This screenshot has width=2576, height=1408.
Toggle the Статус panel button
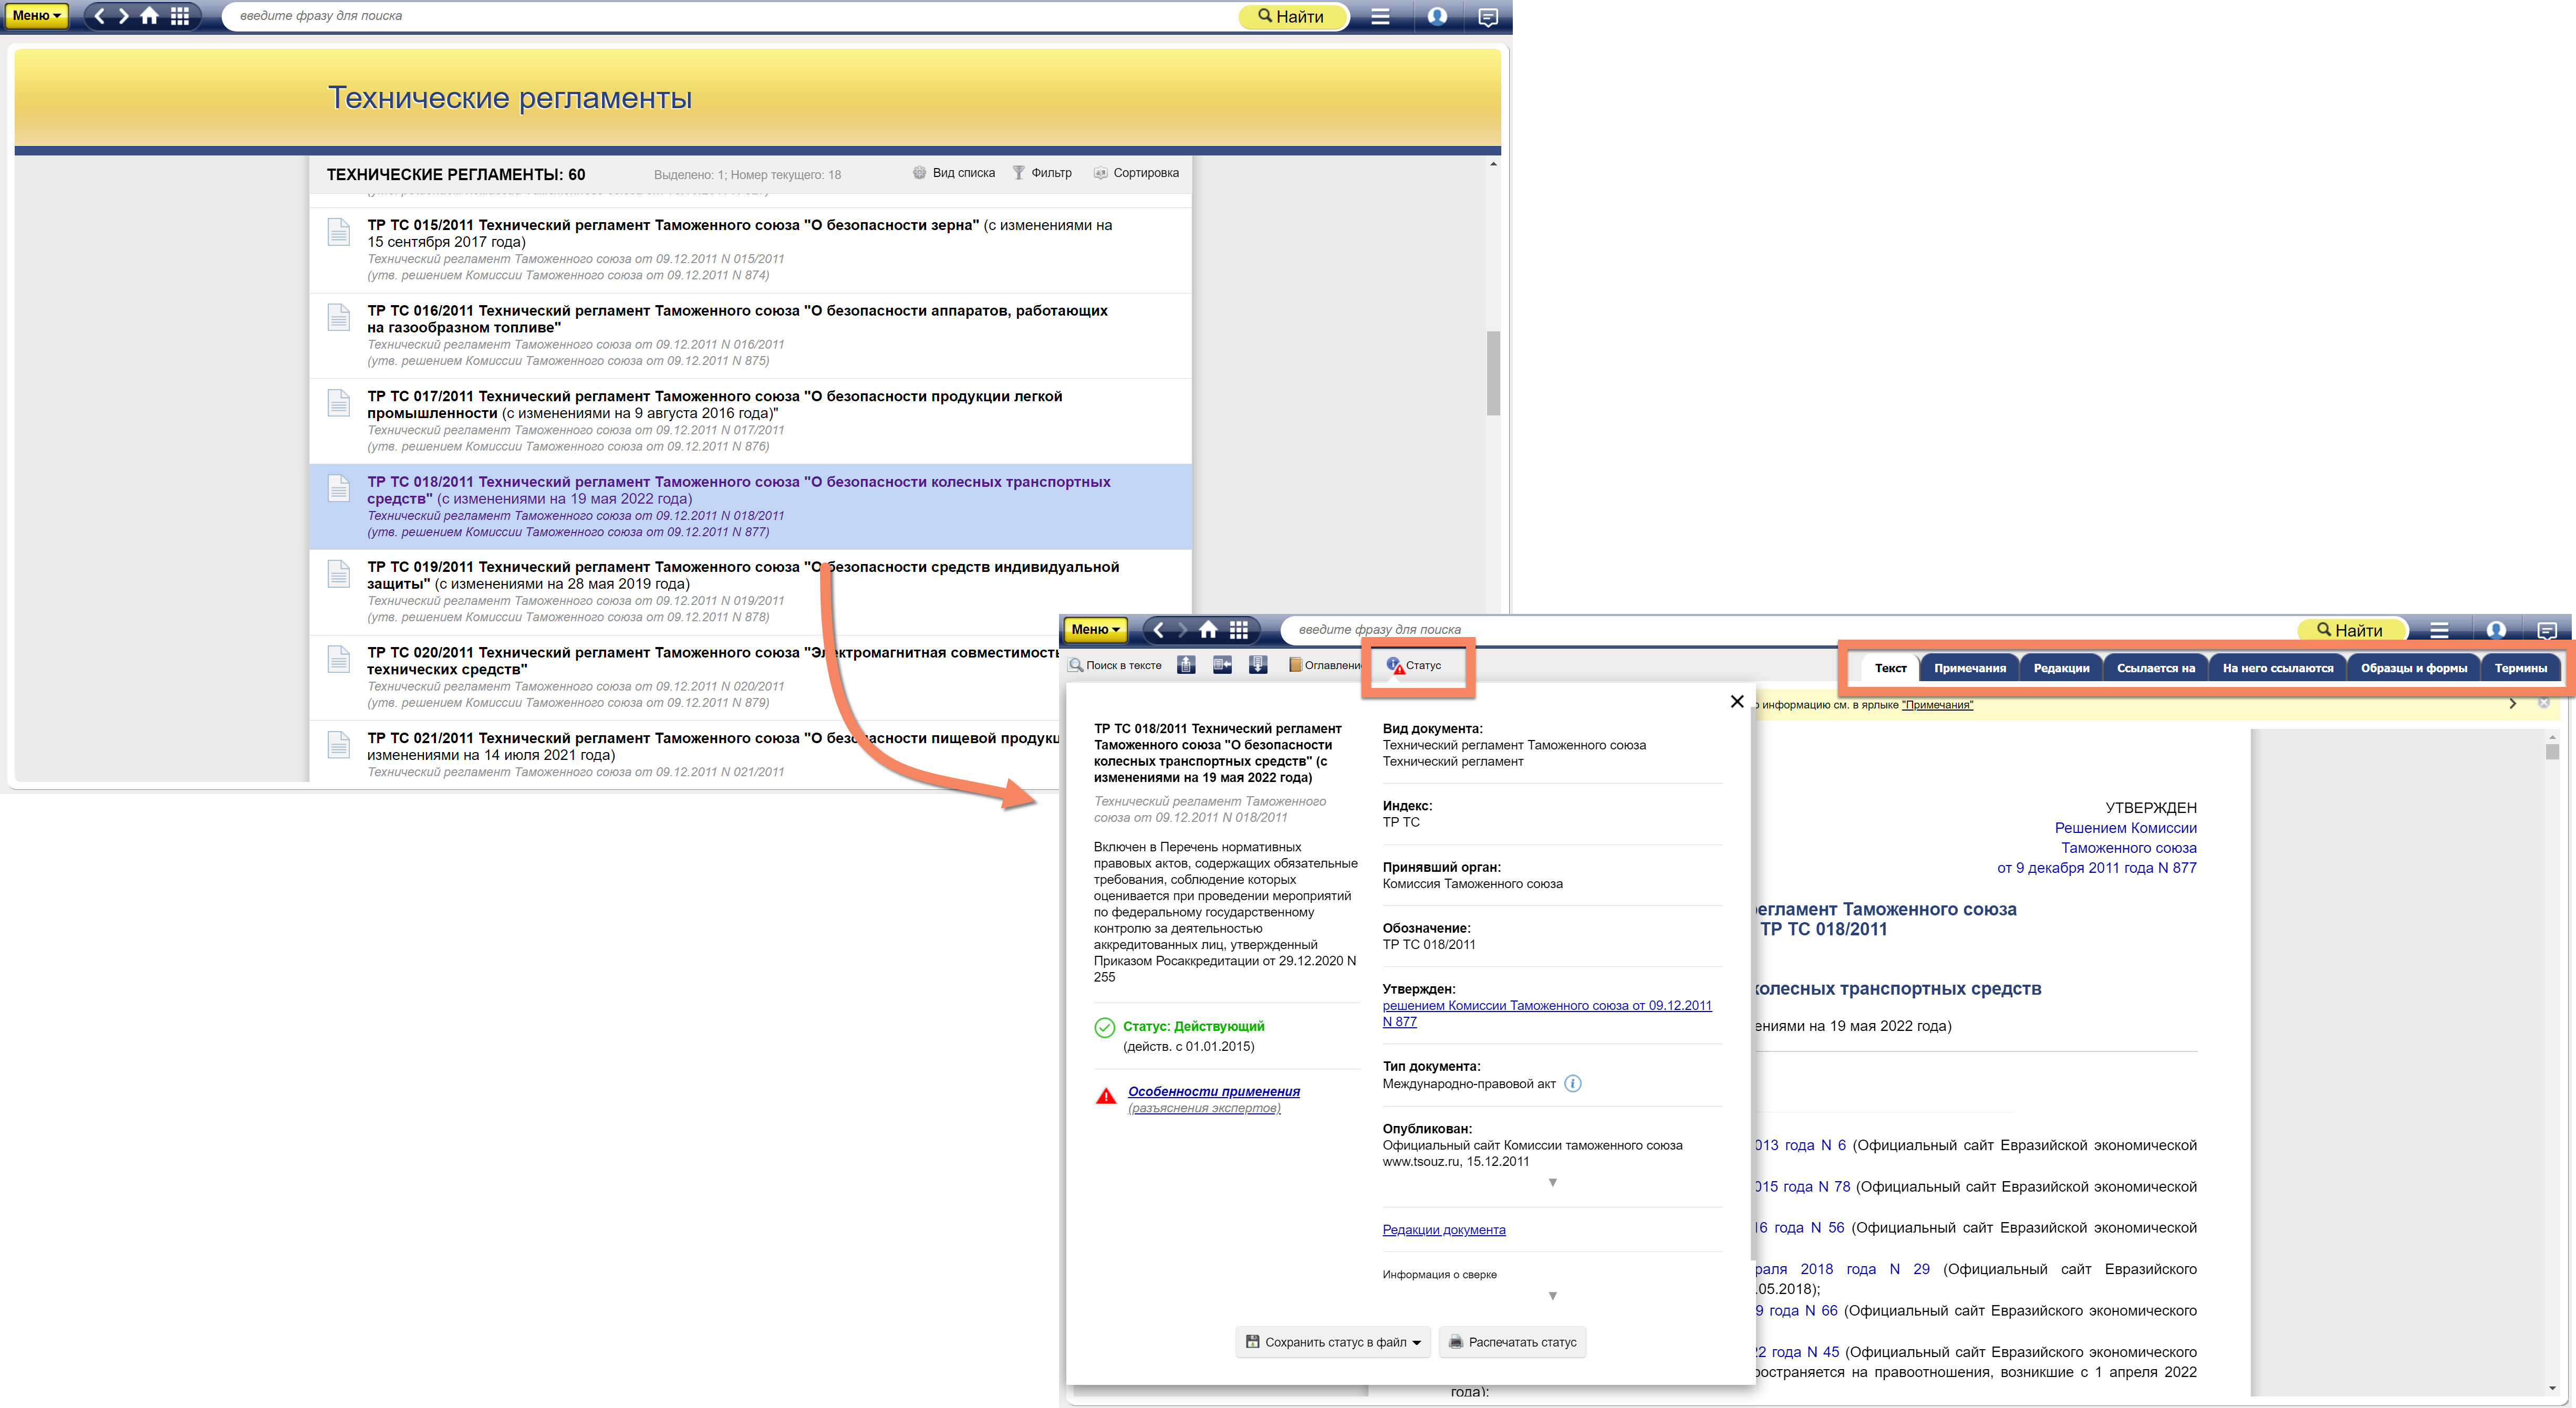[x=1414, y=665]
